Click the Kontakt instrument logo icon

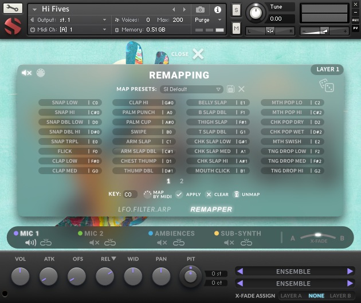pos(13,26)
